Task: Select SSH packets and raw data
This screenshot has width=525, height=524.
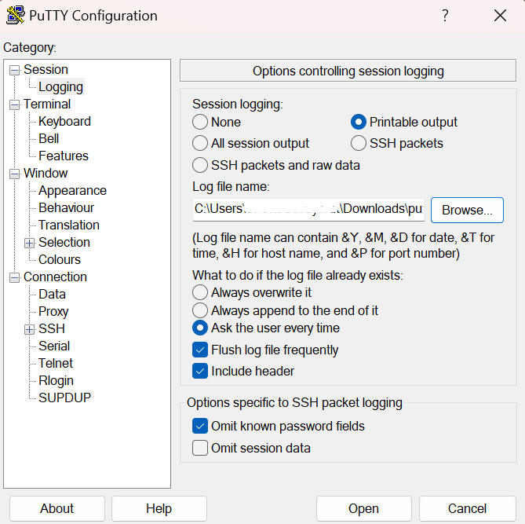Action: tap(200, 165)
